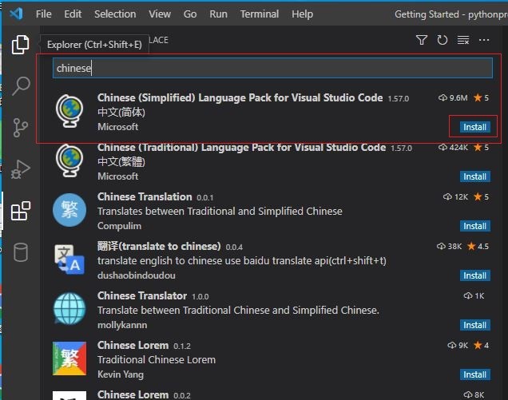
Task: Open the Selection menu
Action: pyautogui.click(x=115, y=14)
